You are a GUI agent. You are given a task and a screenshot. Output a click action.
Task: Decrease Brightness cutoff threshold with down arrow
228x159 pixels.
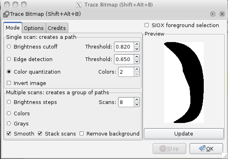point(137,49)
